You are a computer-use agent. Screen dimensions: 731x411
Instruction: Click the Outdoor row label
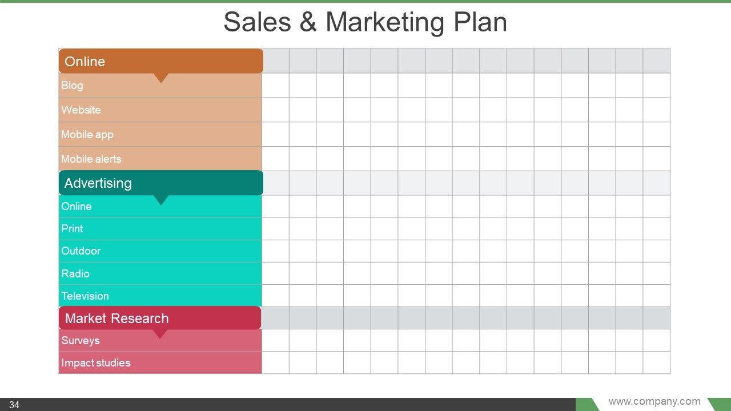tap(81, 251)
